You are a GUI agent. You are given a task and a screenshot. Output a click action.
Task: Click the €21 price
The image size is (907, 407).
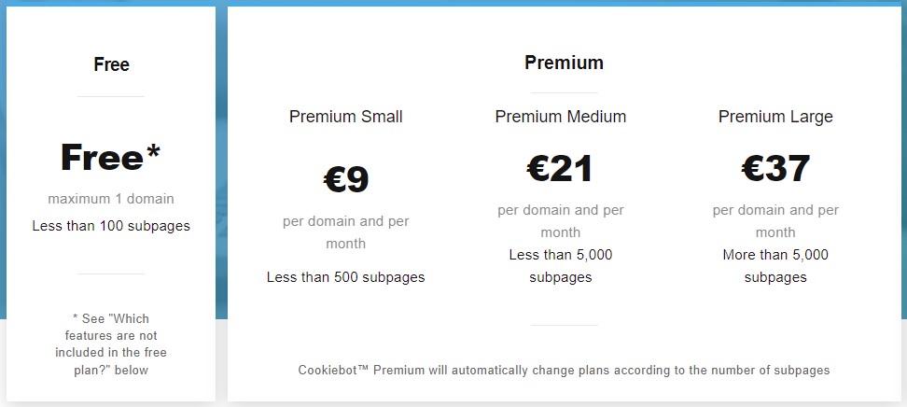561,168
